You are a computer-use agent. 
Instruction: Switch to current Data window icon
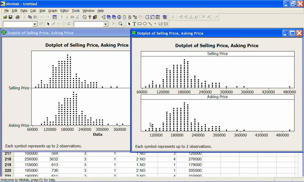point(152,17)
